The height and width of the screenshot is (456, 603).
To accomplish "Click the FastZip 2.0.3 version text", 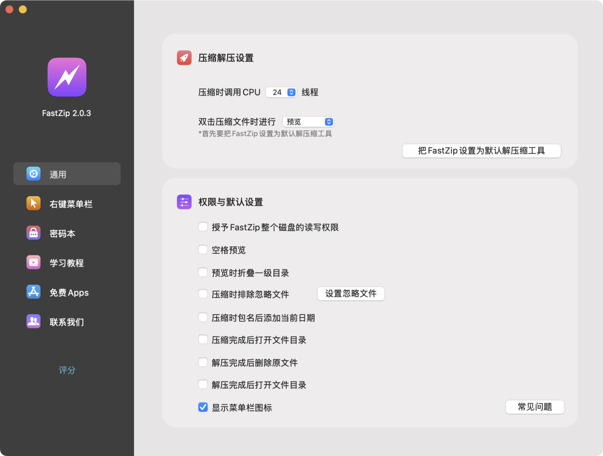I will [x=67, y=113].
